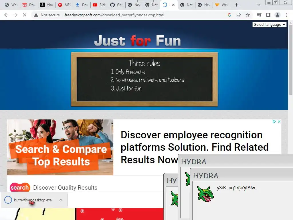
Task: Open the Chrome profile avatar
Action: (278, 15)
